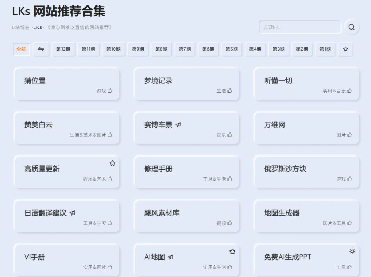Click the shuffle arrows filter button
This screenshot has height=277, width=371.
pyautogui.click(x=41, y=49)
